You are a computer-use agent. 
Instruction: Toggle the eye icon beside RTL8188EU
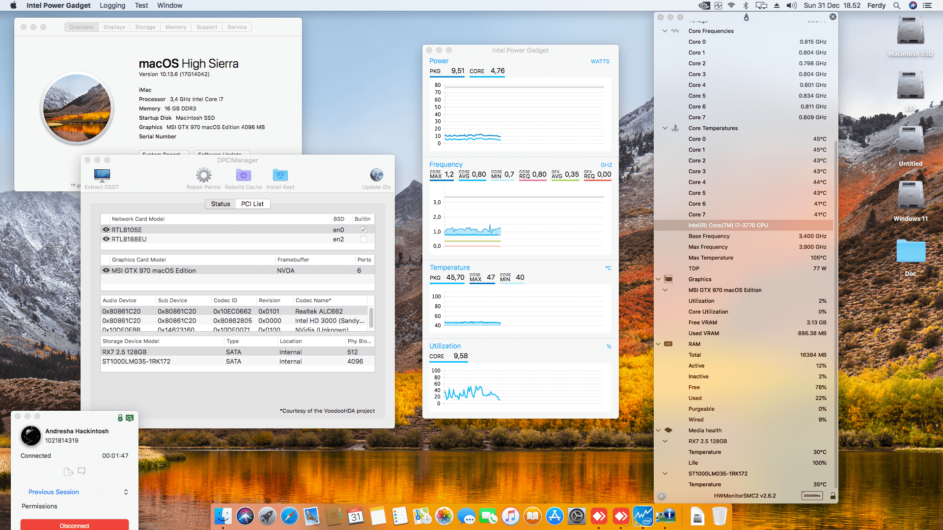pos(106,239)
